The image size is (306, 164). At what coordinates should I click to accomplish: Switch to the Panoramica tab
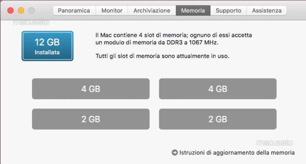[74, 11]
